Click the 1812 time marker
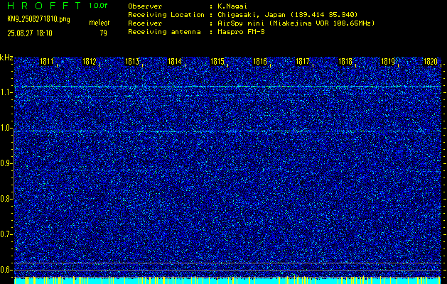447x284 pixels. pos(90,61)
